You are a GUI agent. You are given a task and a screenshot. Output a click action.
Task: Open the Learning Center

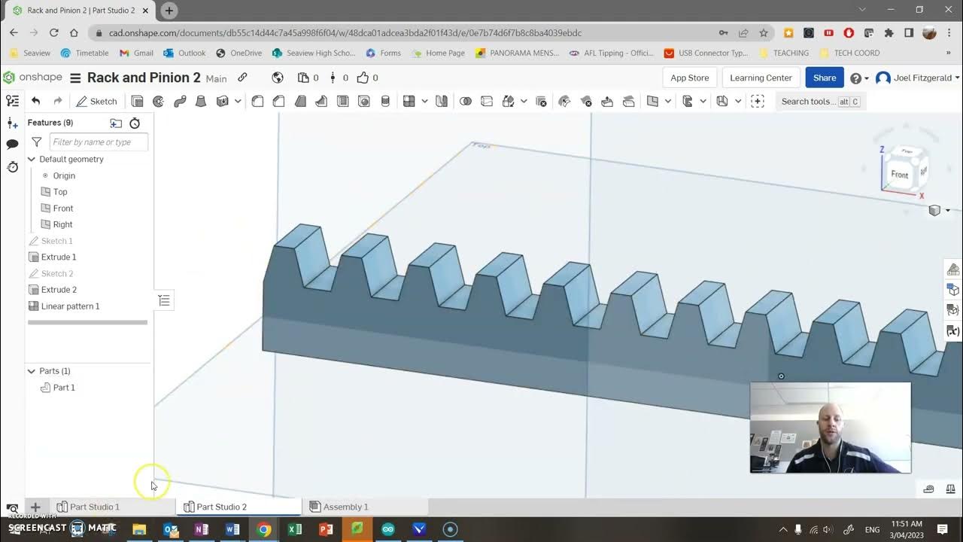click(761, 78)
